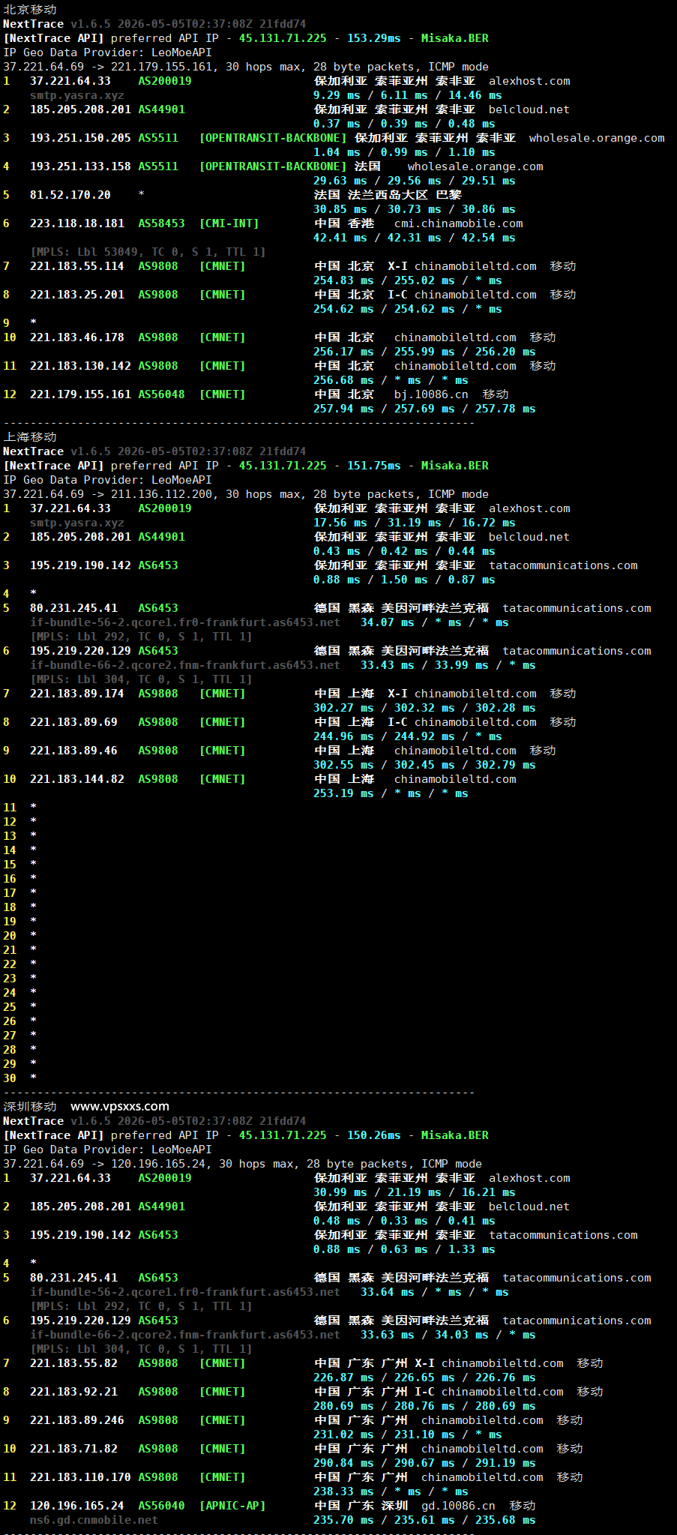
Task: Click the gd.10086.cn domain
Action: pyautogui.click(x=458, y=1506)
